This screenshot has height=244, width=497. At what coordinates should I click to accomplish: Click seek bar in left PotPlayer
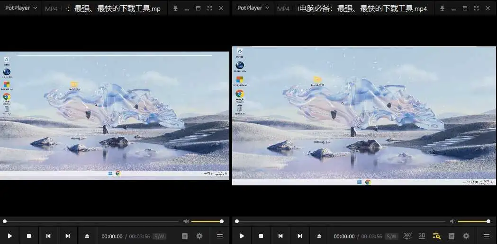pyautogui.click(x=91, y=221)
